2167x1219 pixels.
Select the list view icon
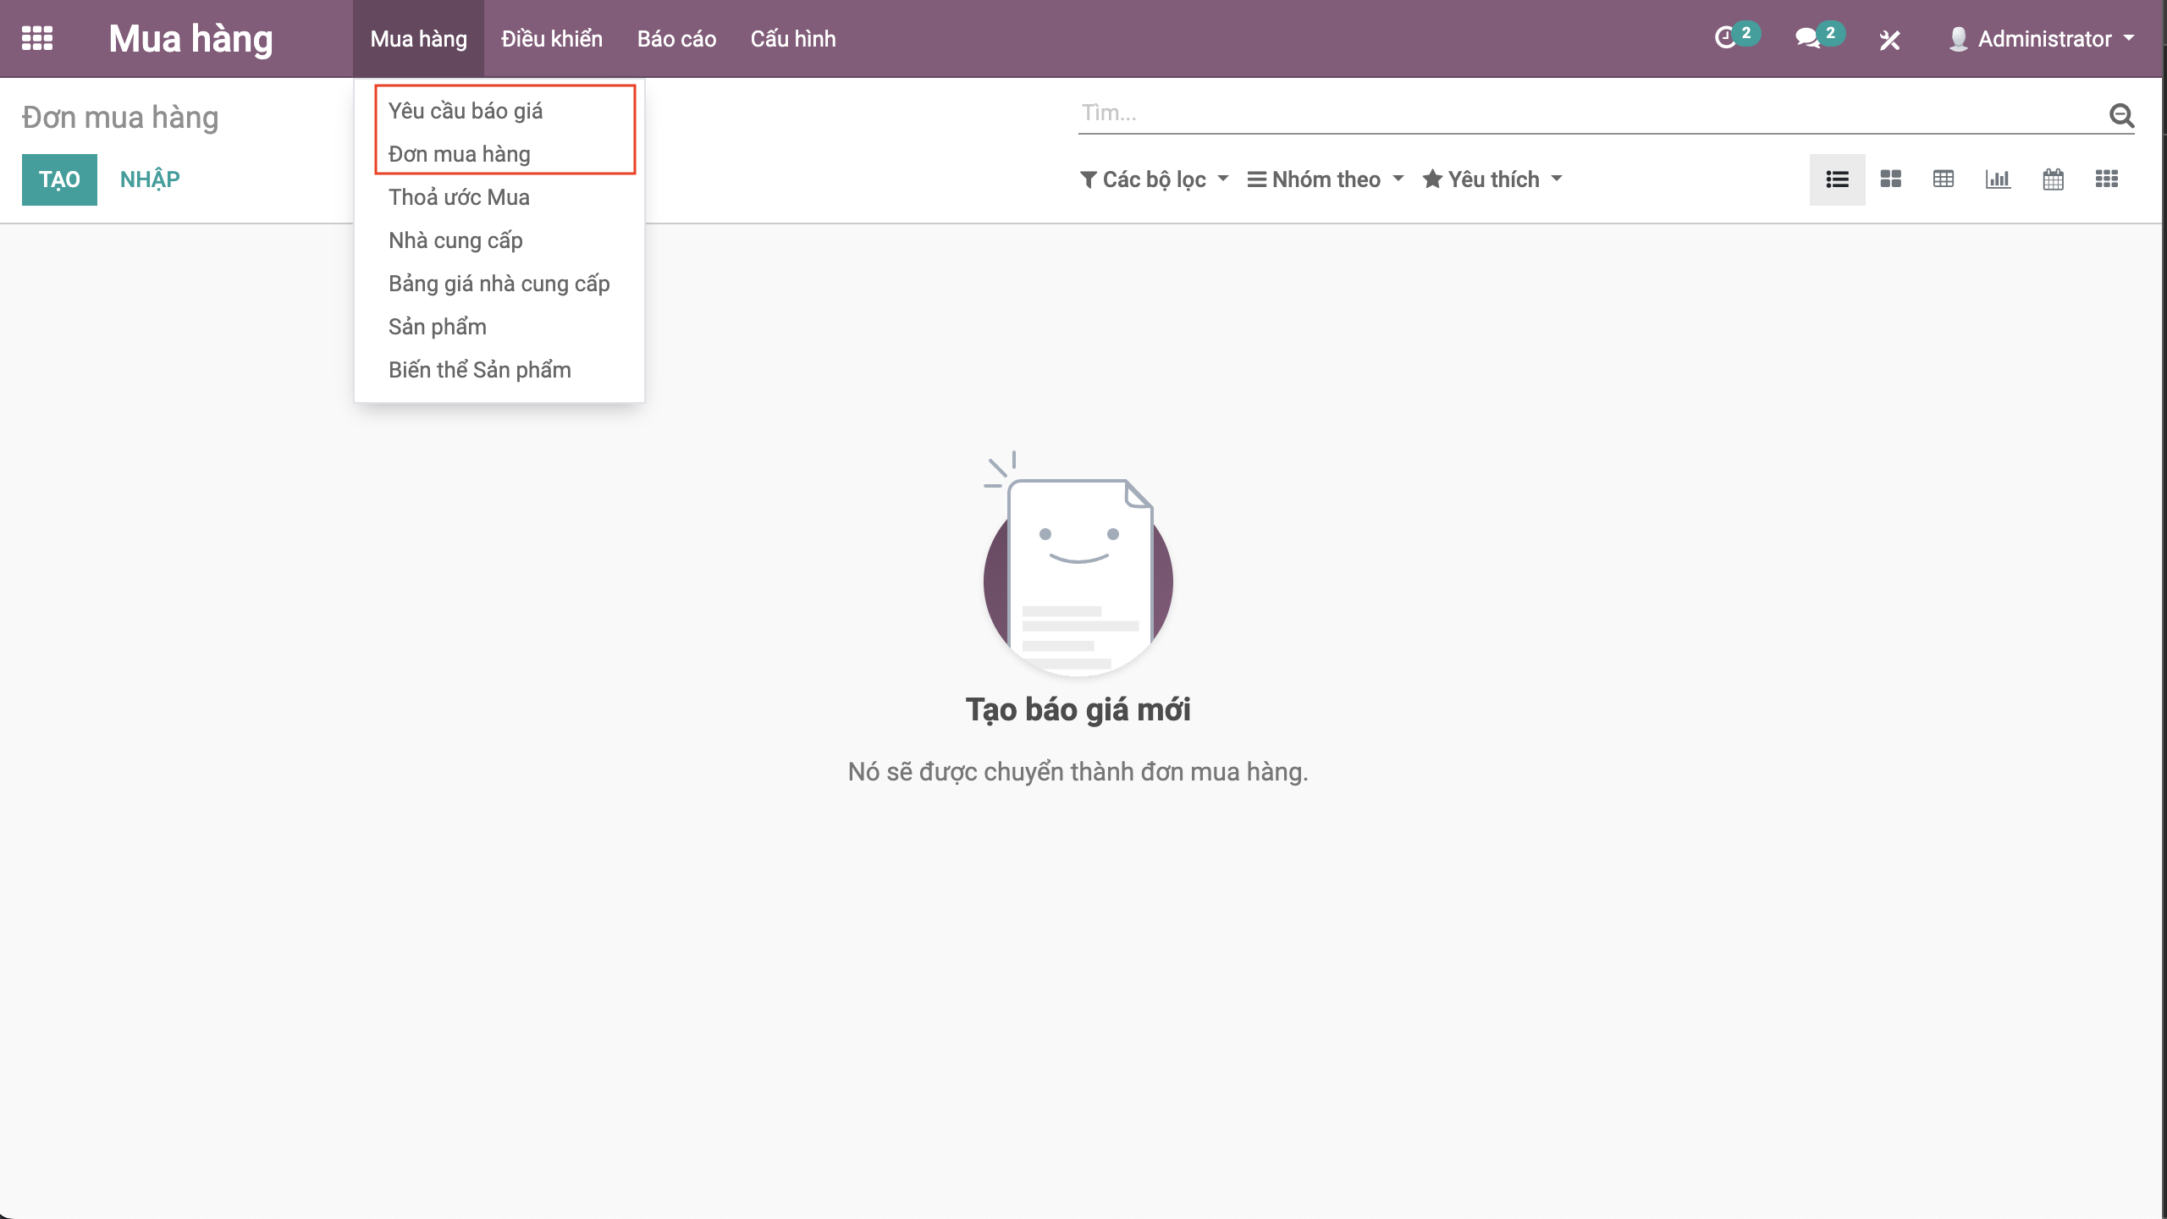[x=1837, y=179]
